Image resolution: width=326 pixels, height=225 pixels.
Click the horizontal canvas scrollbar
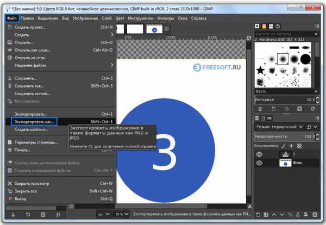[161, 207]
